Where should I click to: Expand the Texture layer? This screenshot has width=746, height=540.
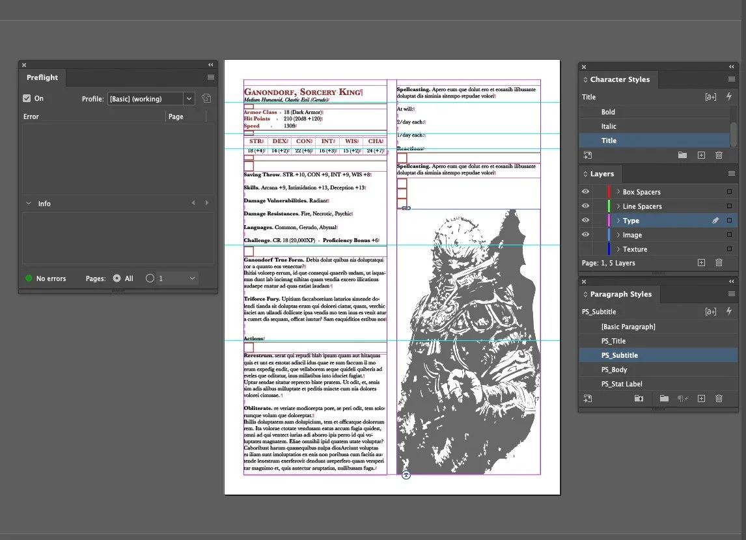point(618,249)
